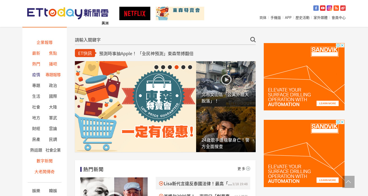Open the 民調 category
Screen dimensions: 368x196
pyautogui.click(x=53, y=139)
